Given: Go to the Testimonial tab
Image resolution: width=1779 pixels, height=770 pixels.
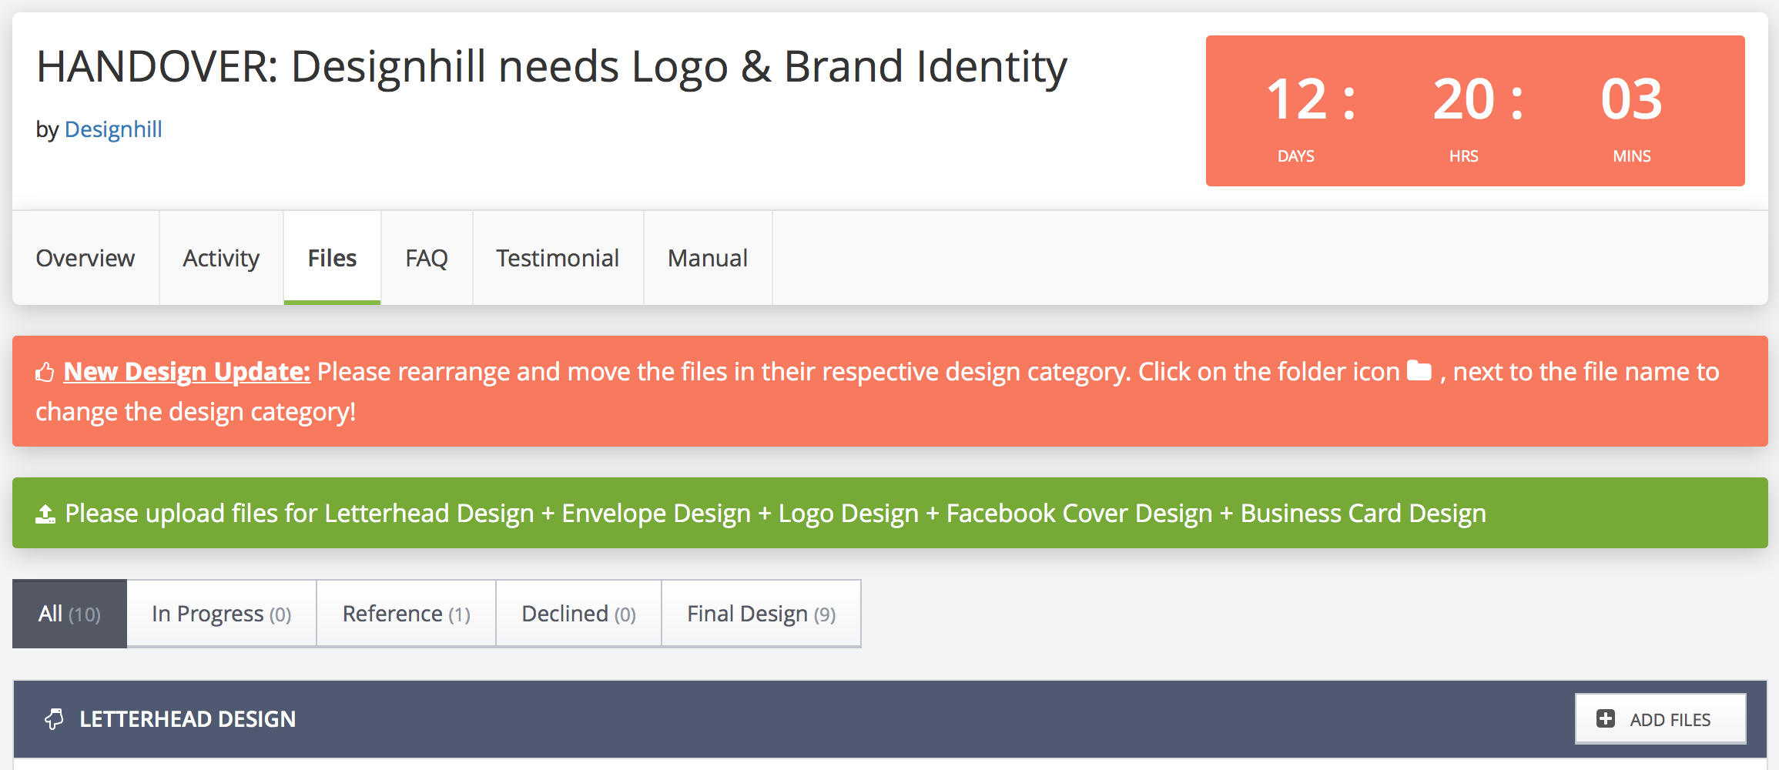Looking at the screenshot, I should pyautogui.click(x=558, y=258).
